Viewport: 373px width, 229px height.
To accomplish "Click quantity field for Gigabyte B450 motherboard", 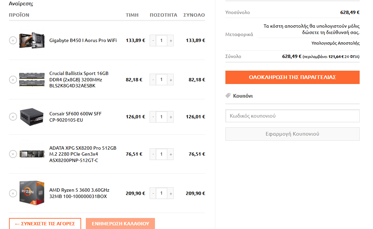I will (x=162, y=41).
